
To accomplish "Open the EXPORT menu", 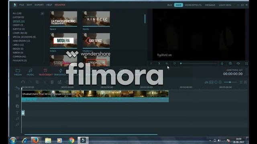I will pyautogui.click(x=39, y=5).
